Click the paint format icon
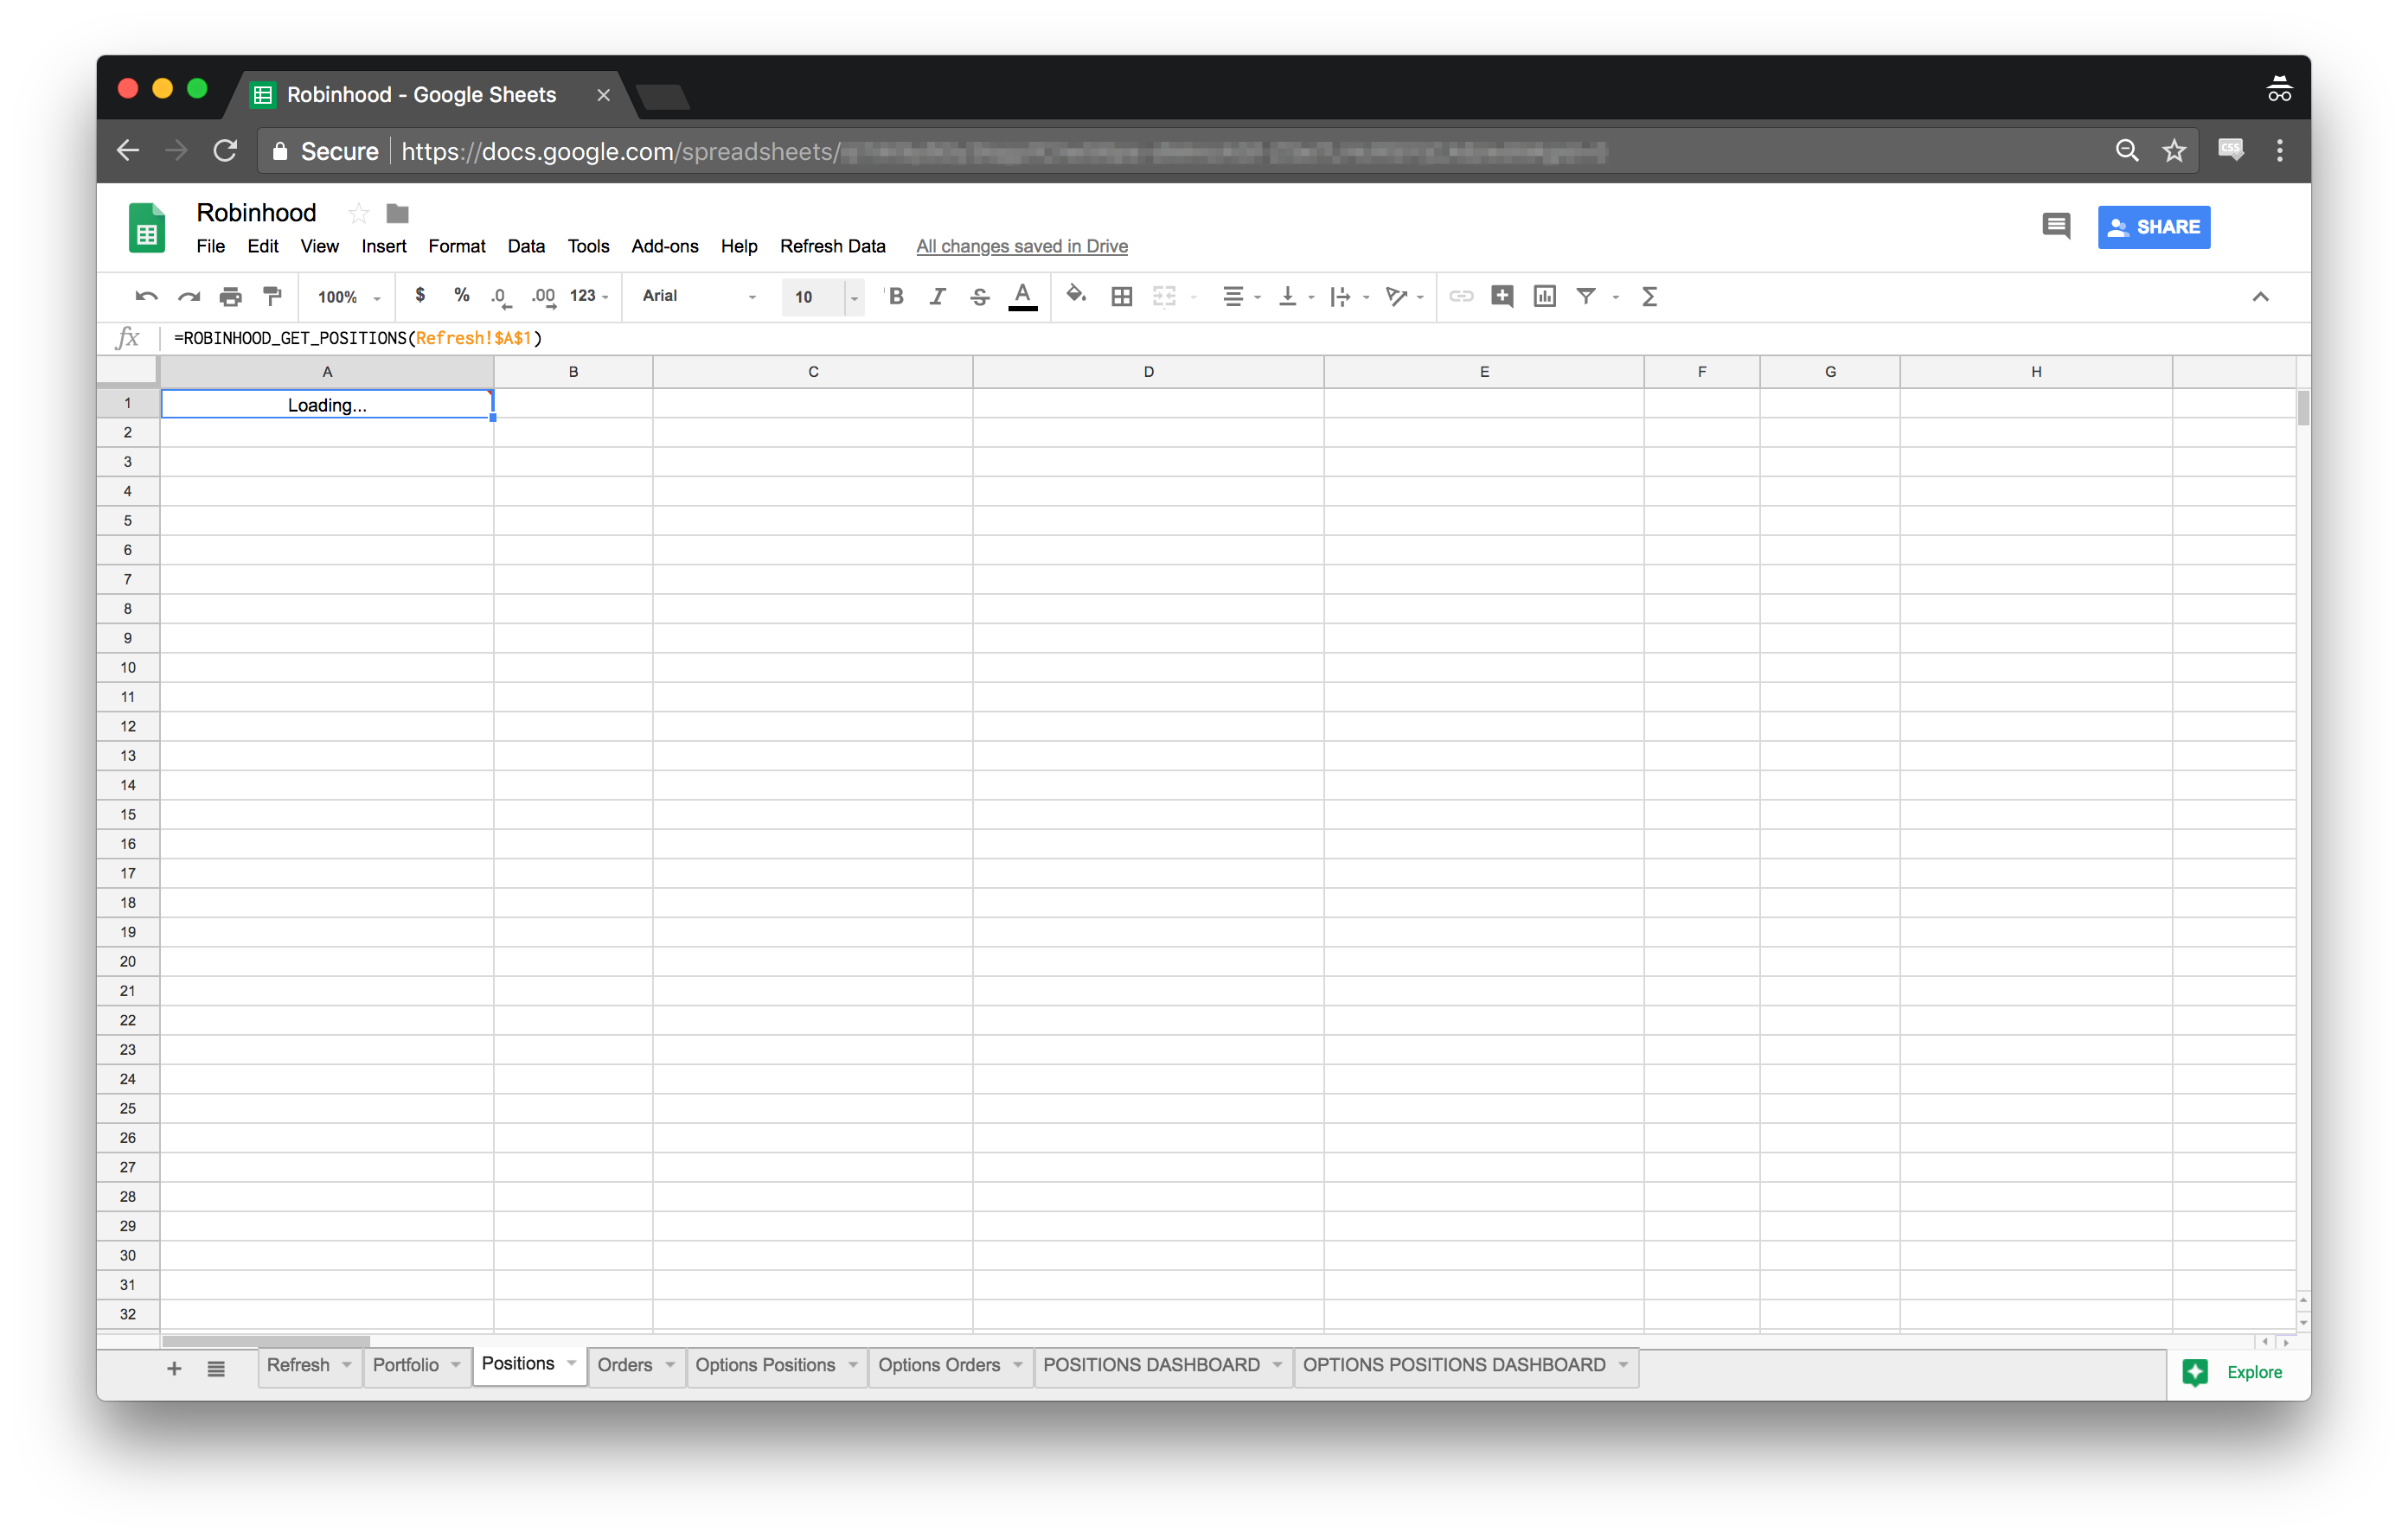 [x=272, y=296]
